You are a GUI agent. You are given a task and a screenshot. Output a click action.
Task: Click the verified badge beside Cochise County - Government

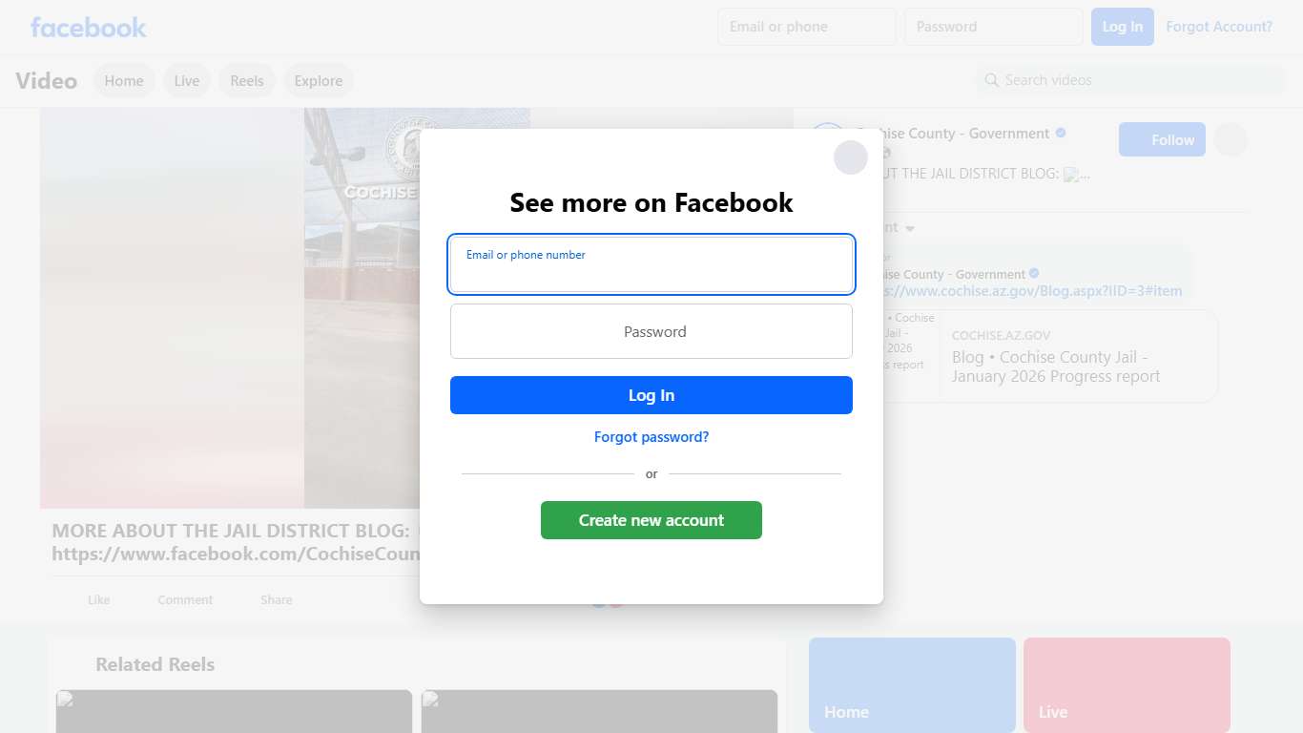click(1061, 134)
